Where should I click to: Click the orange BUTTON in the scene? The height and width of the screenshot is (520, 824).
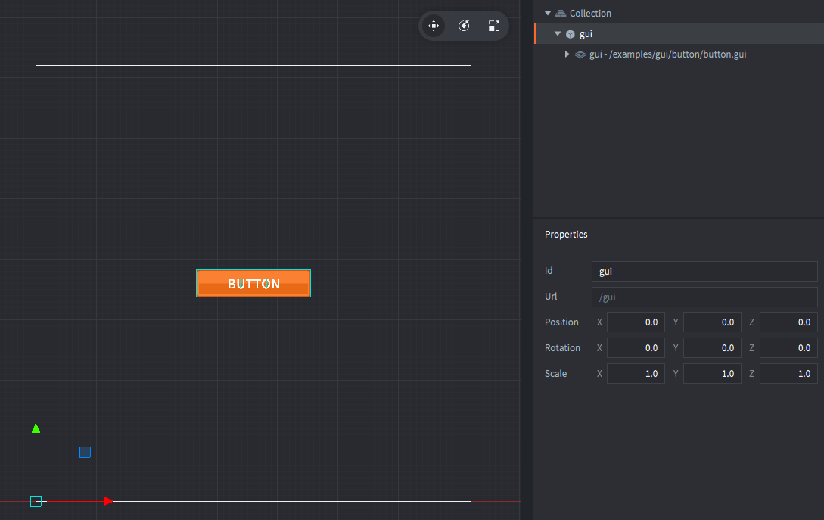253,284
